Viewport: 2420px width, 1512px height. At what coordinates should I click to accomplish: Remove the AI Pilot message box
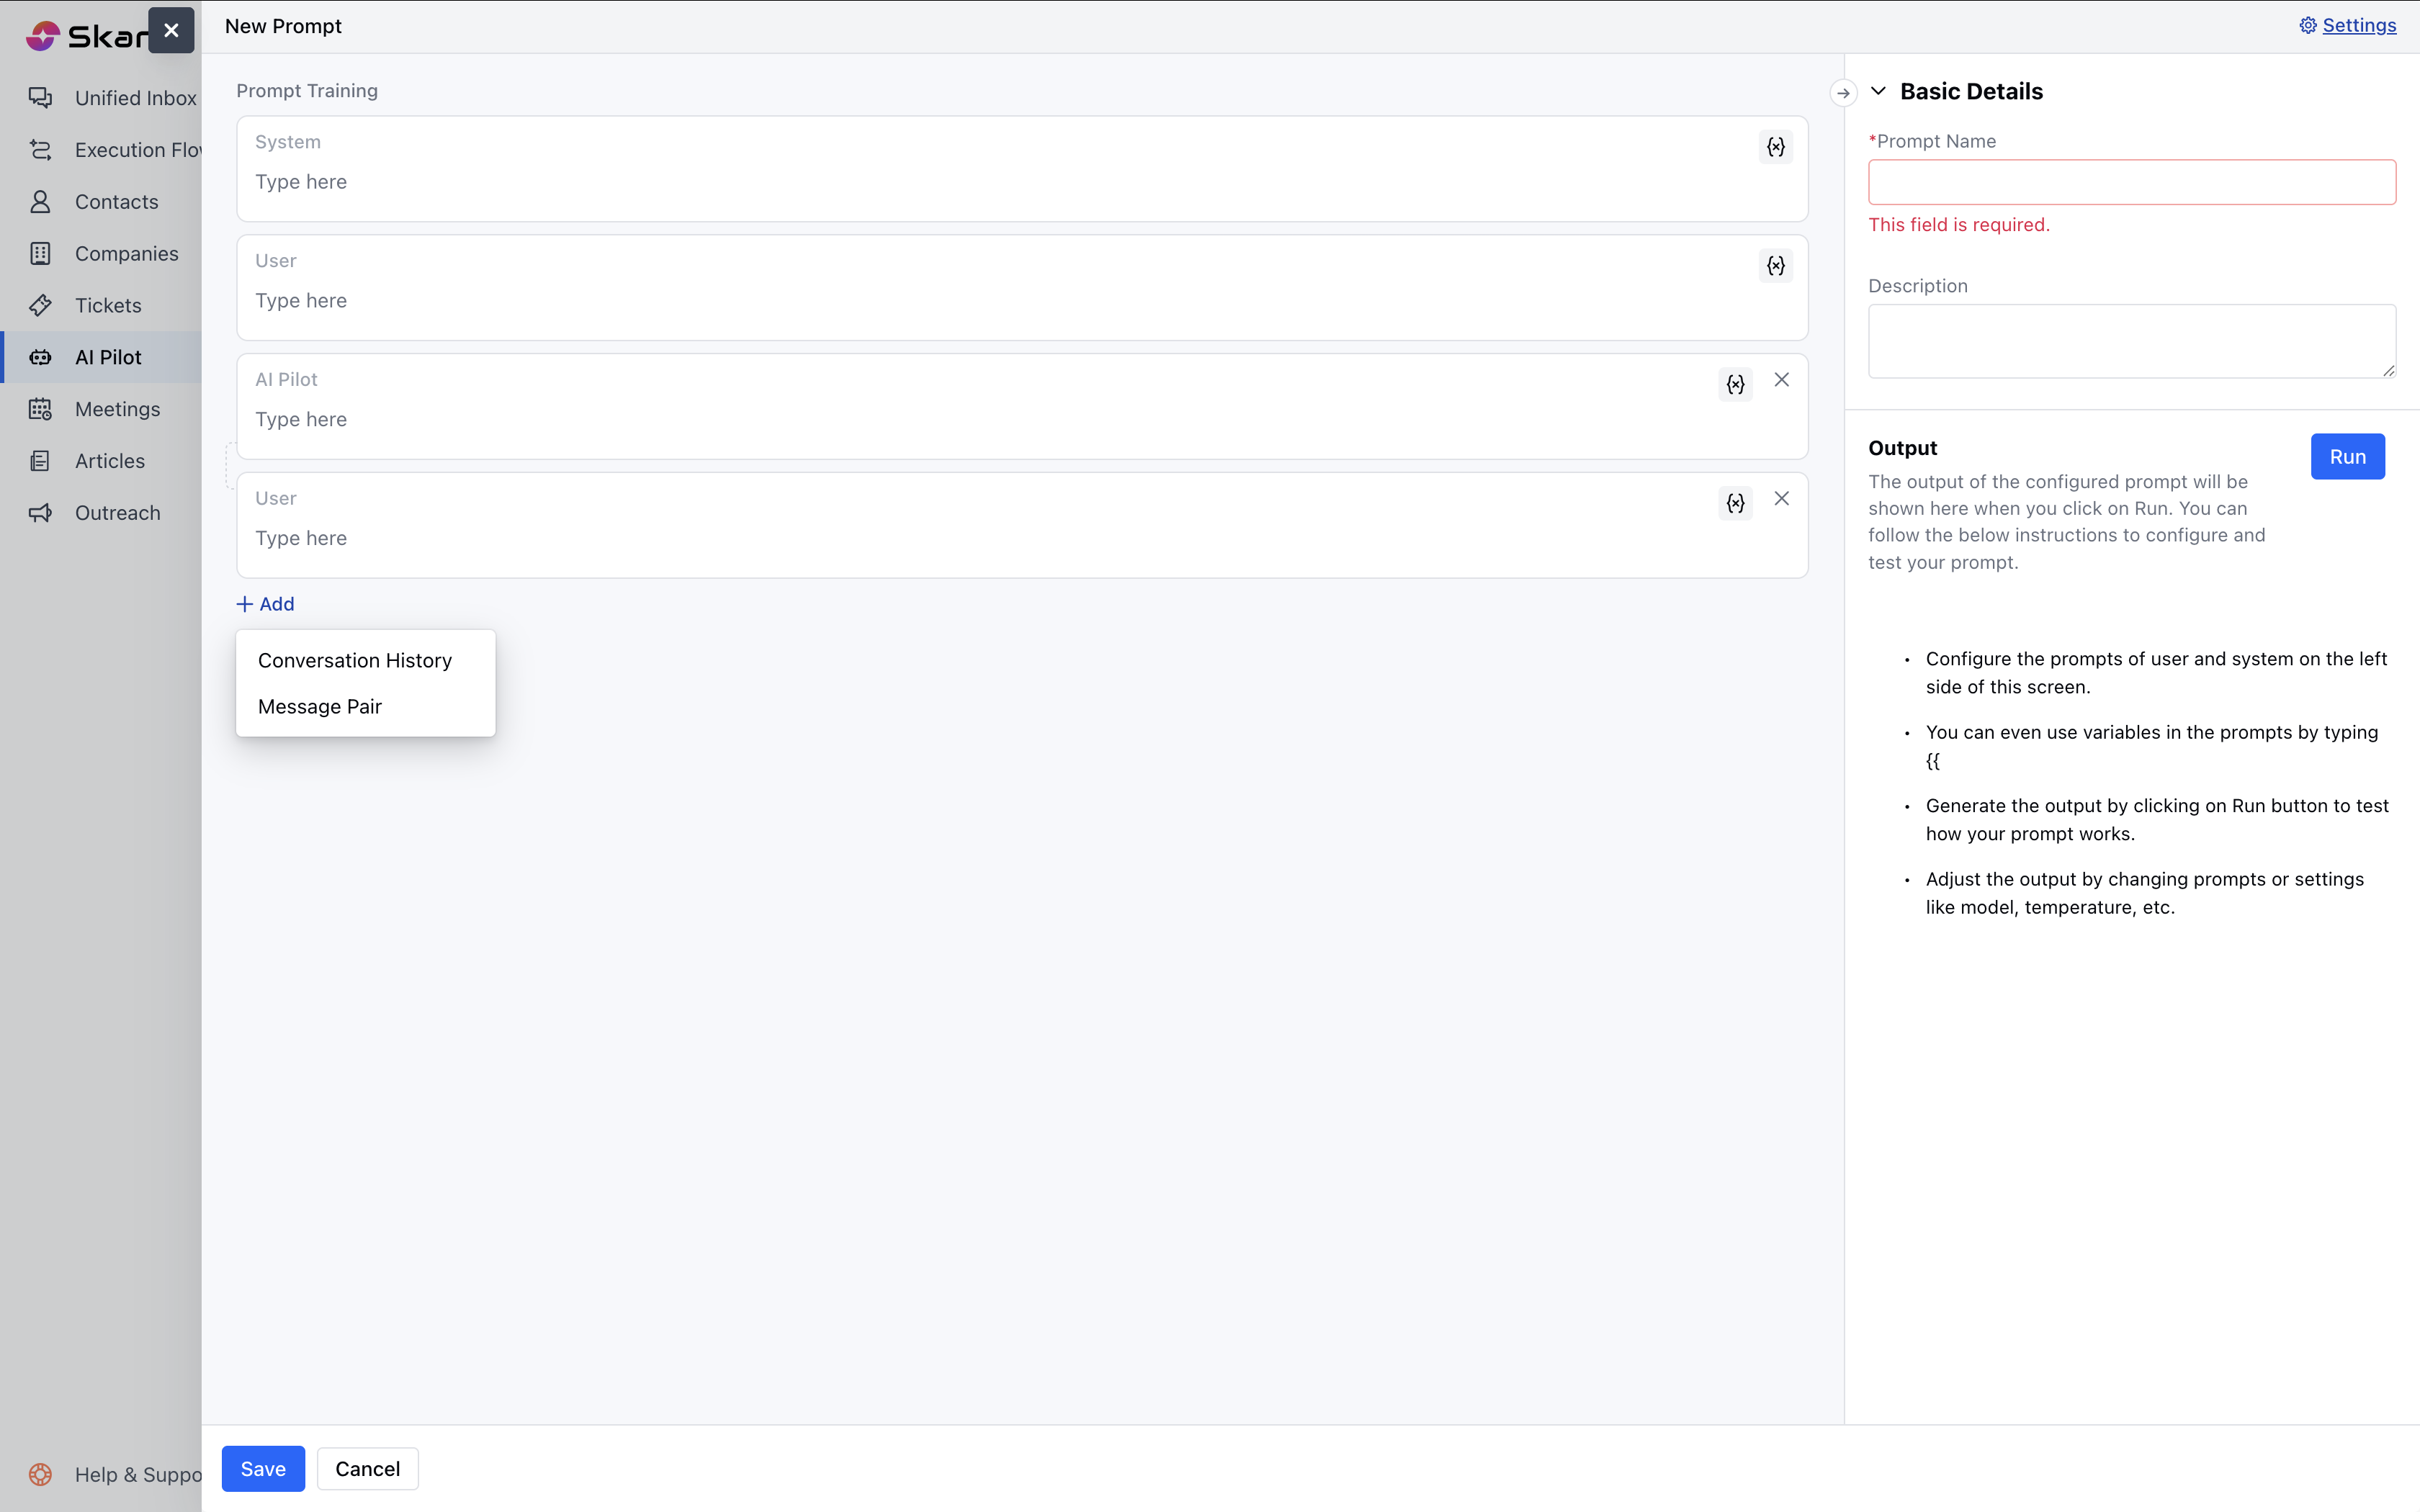click(x=1781, y=380)
